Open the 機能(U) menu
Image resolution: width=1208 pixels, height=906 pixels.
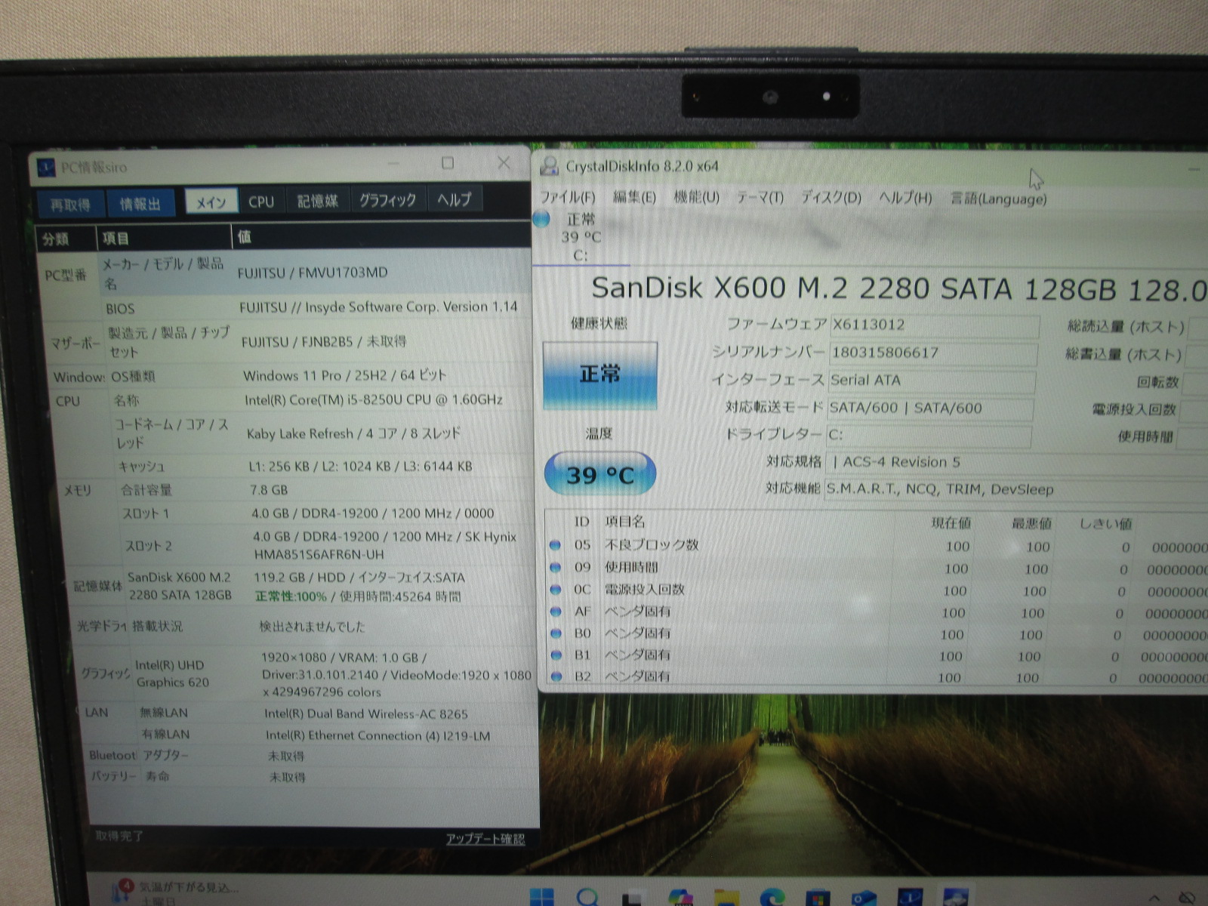(696, 197)
